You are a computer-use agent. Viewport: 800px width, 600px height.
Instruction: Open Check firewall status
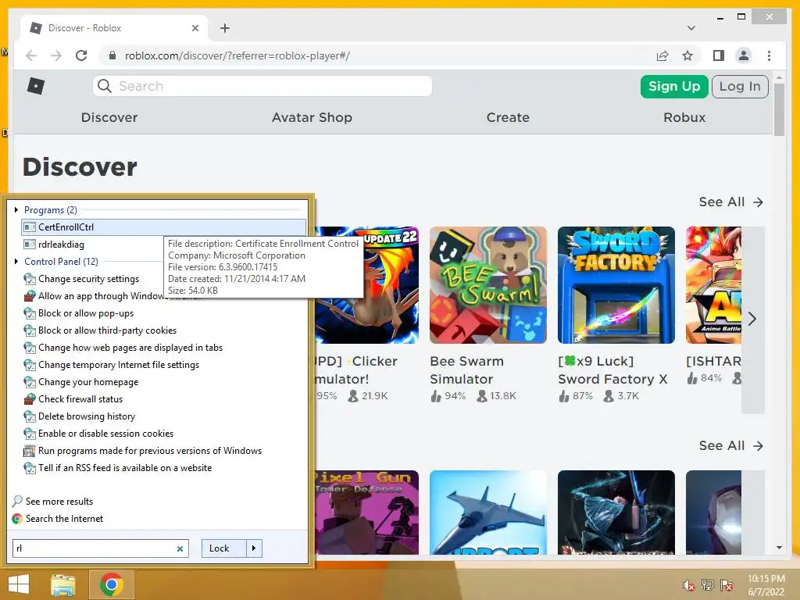73,399
